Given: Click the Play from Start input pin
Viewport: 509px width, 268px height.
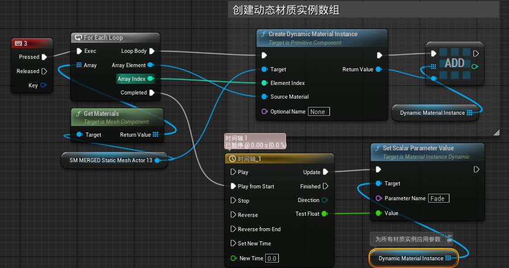Looking at the screenshot, I should tap(233, 187).
